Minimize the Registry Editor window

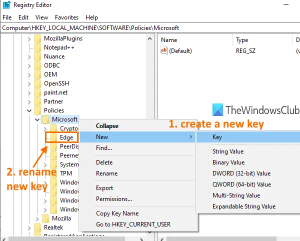tap(286, 5)
